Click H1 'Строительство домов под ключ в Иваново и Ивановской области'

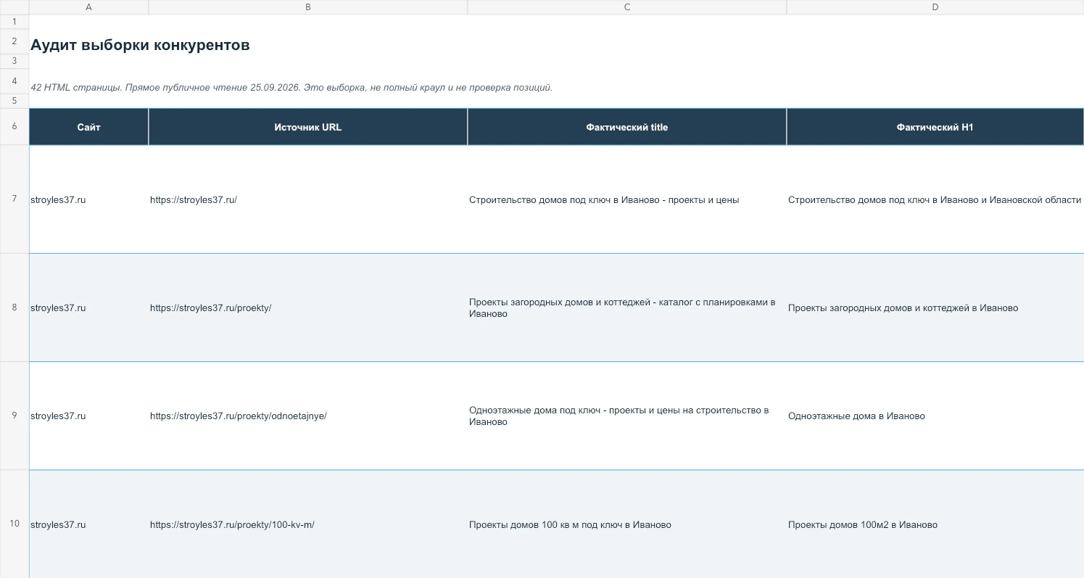pyautogui.click(x=935, y=200)
